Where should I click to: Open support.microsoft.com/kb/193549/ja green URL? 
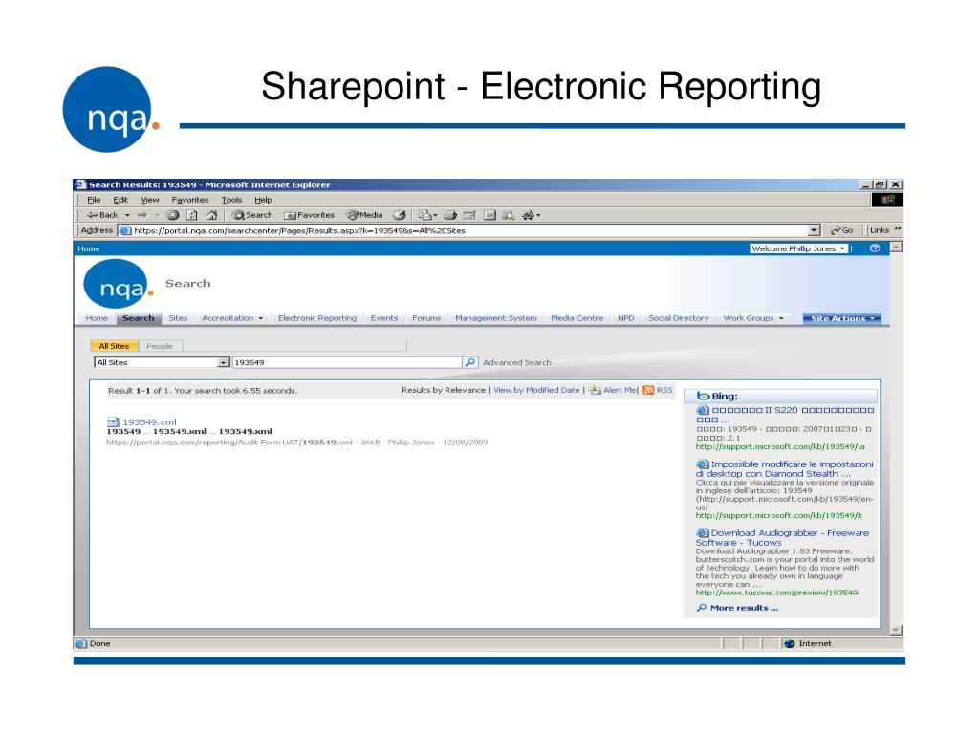point(780,447)
